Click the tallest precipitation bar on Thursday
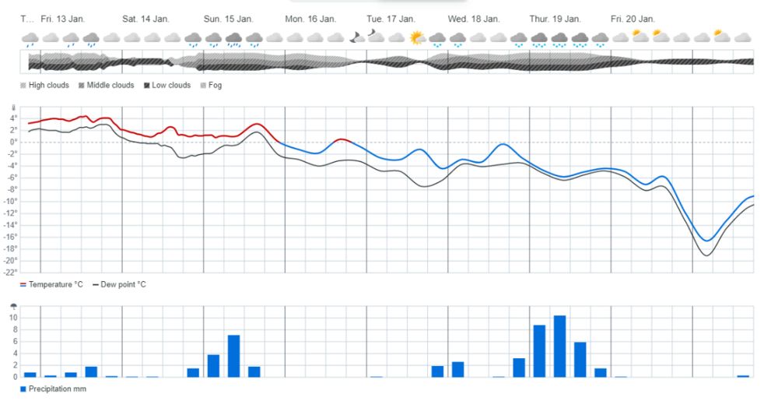Viewport: 778px width, 401px height. pyautogui.click(x=559, y=346)
